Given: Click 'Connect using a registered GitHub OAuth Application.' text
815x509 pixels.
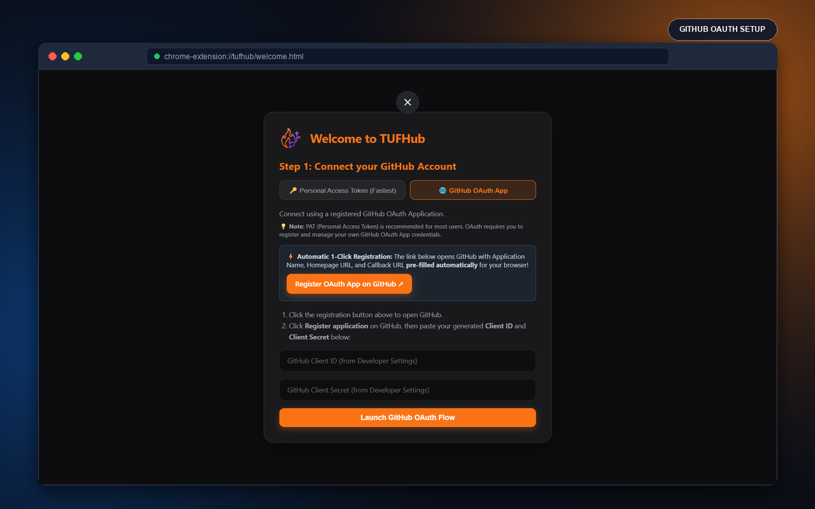Looking at the screenshot, I should (x=362, y=214).
